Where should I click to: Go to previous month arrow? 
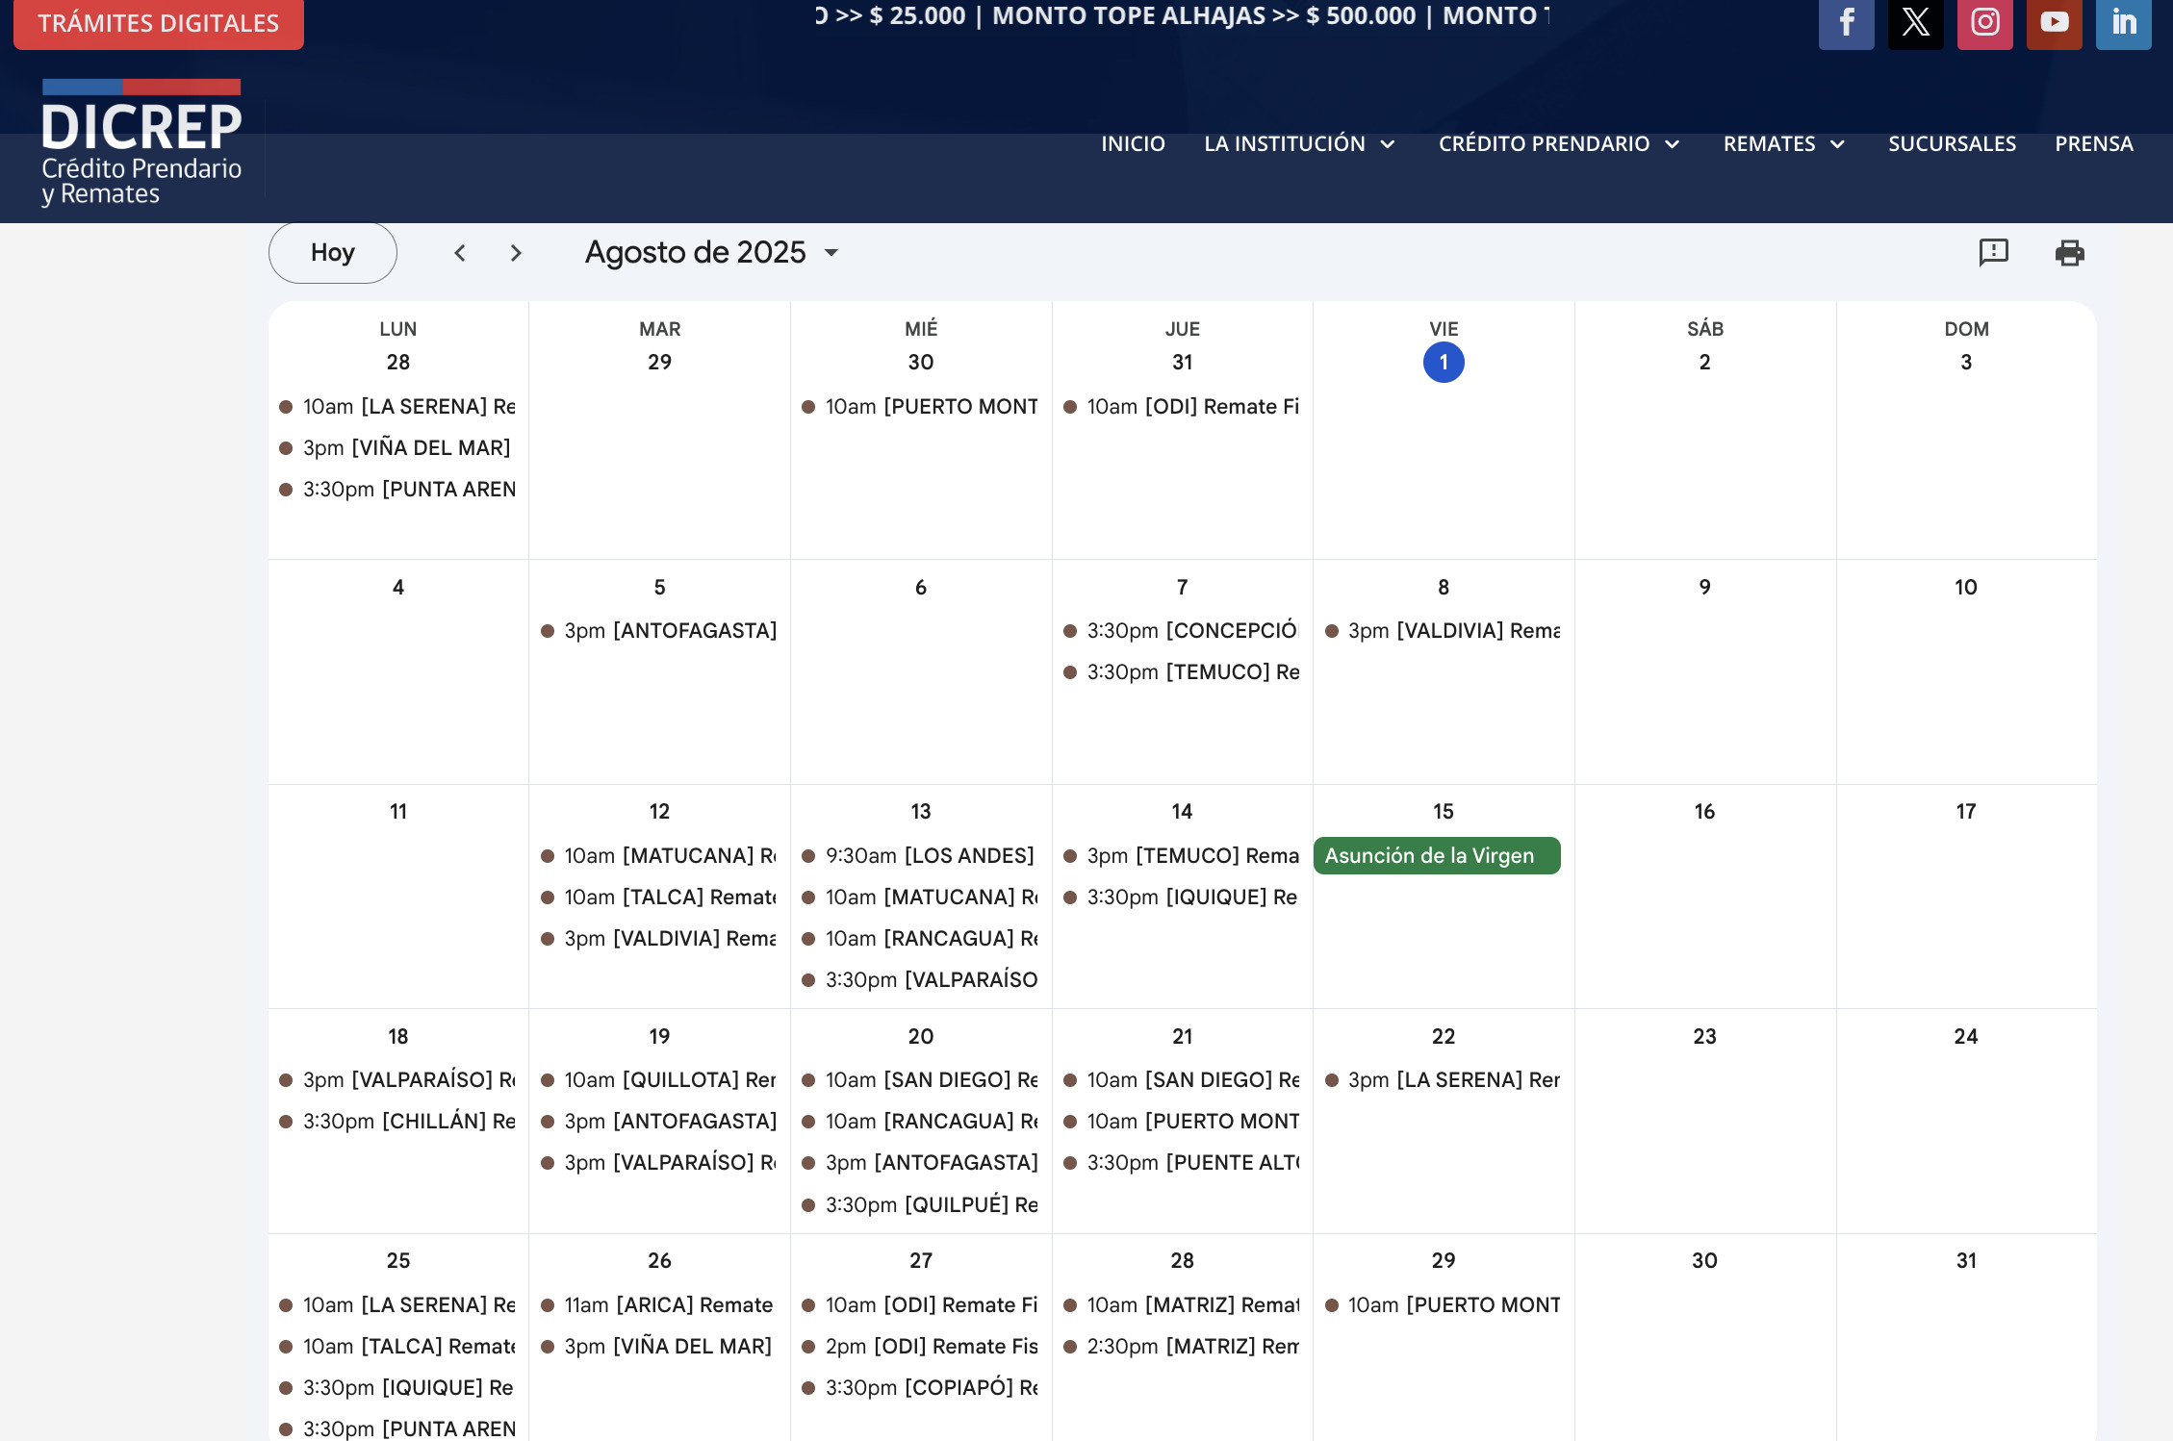460,253
